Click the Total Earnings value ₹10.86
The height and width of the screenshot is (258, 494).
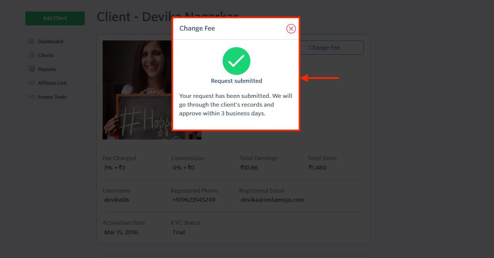[249, 168]
